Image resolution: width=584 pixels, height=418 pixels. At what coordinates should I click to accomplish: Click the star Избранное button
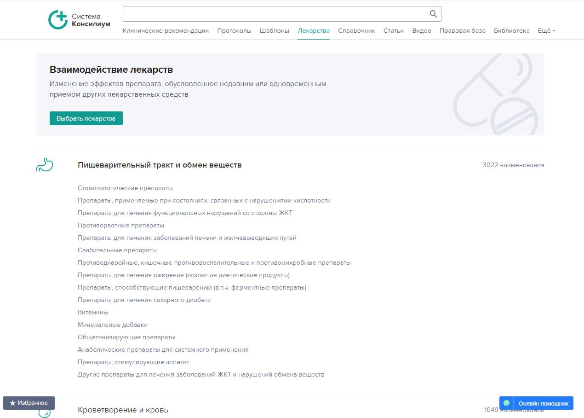pos(29,403)
